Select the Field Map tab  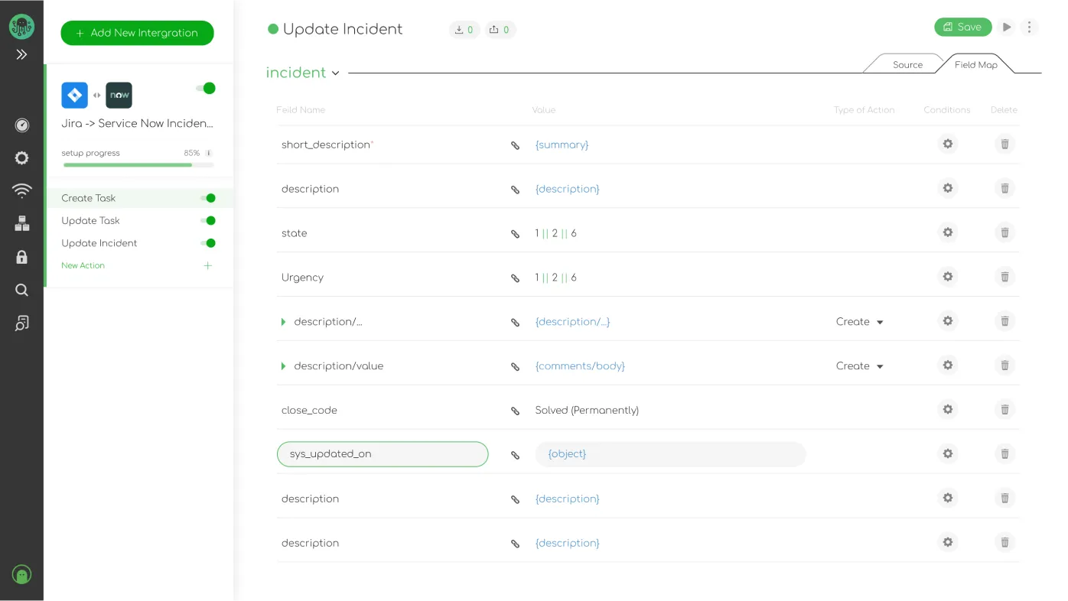[975, 65]
